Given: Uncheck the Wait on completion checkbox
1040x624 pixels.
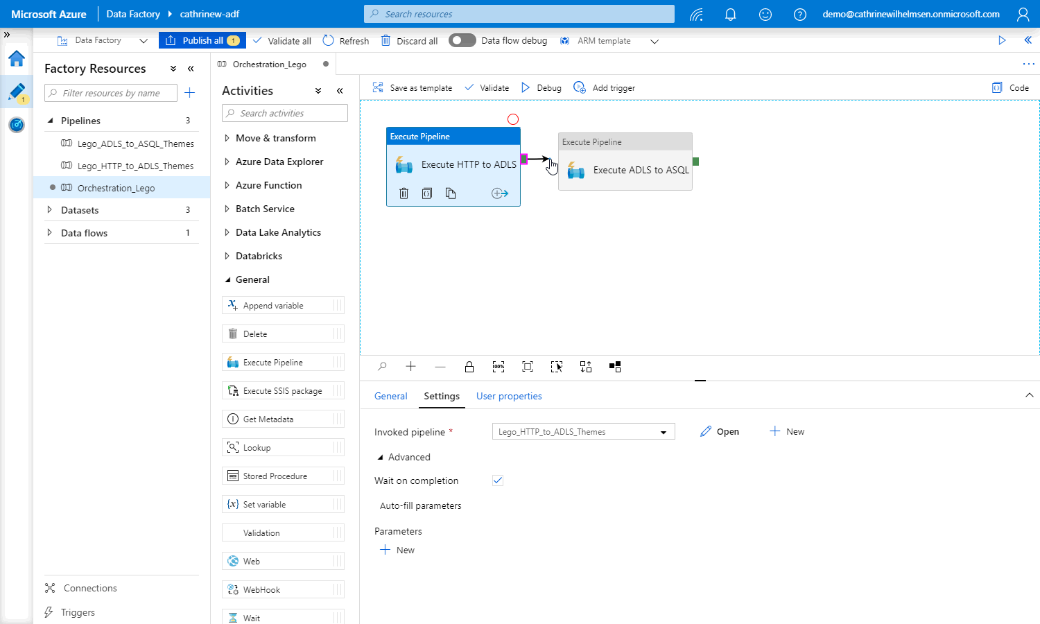Looking at the screenshot, I should [x=498, y=480].
